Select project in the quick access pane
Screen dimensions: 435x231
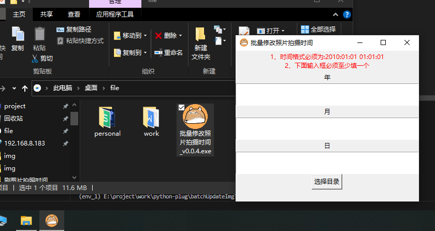tap(15, 106)
